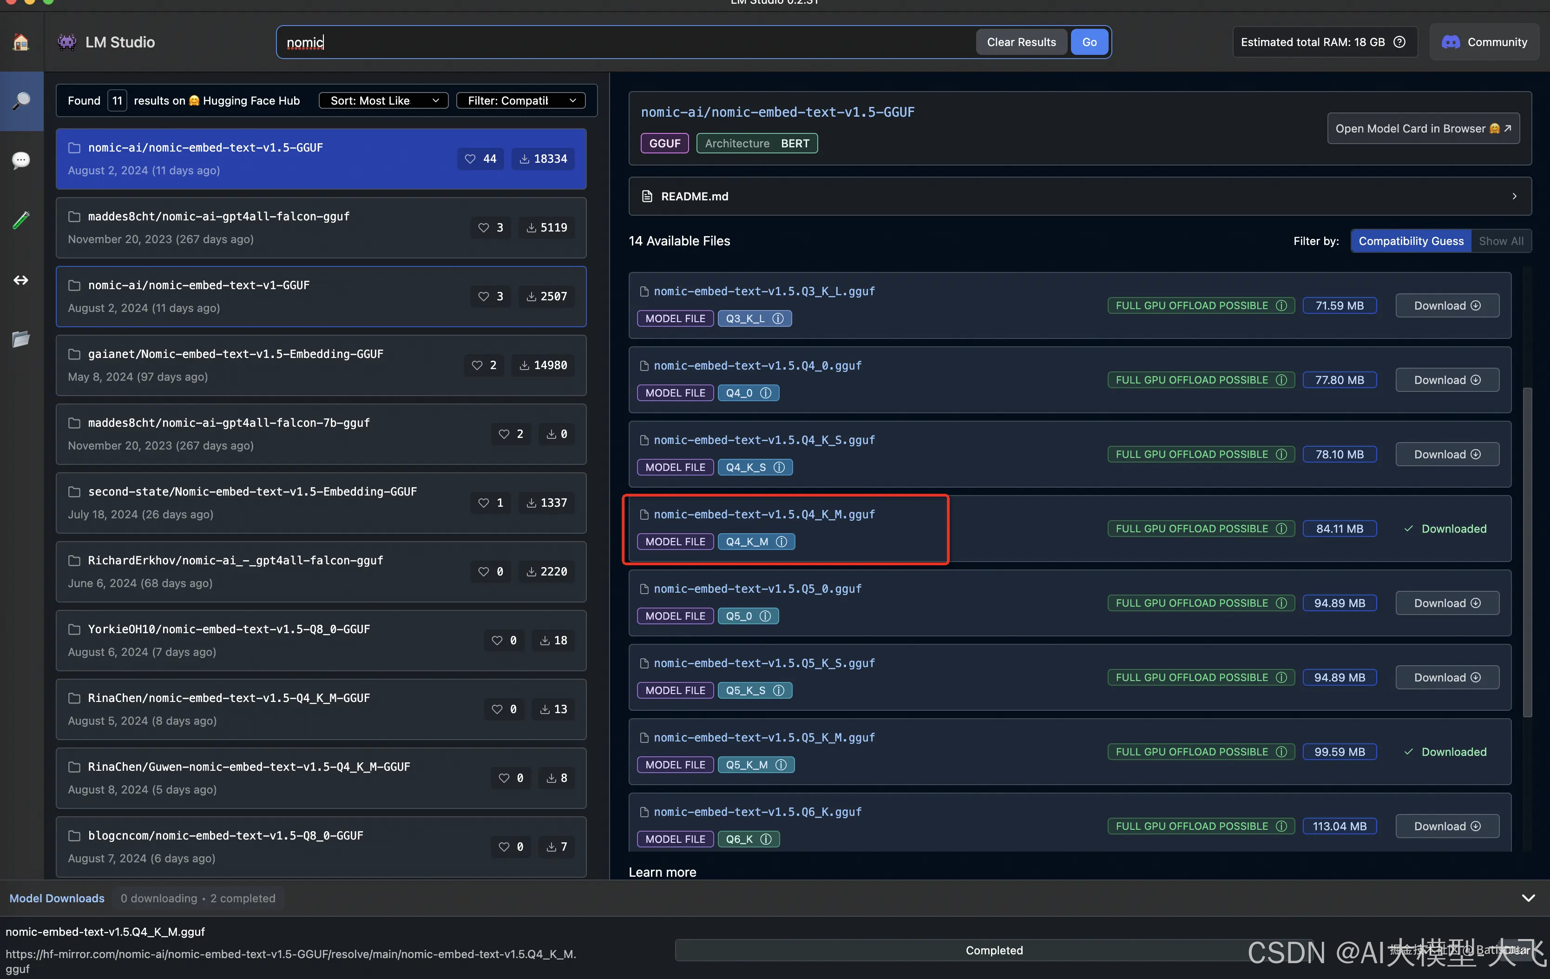Open the Local Server panel (double-arrow icon)
Image resolution: width=1550 pixels, height=979 pixels.
click(21, 280)
